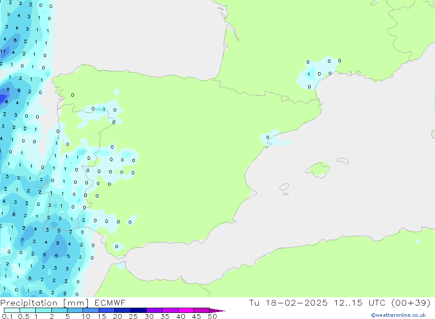
Task: Click the '(00+39)' forecast offset label
Action: click(411, 302)
